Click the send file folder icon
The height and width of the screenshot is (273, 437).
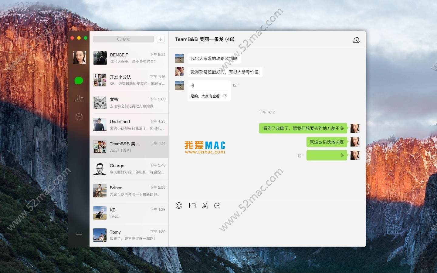tap(192, 206)
